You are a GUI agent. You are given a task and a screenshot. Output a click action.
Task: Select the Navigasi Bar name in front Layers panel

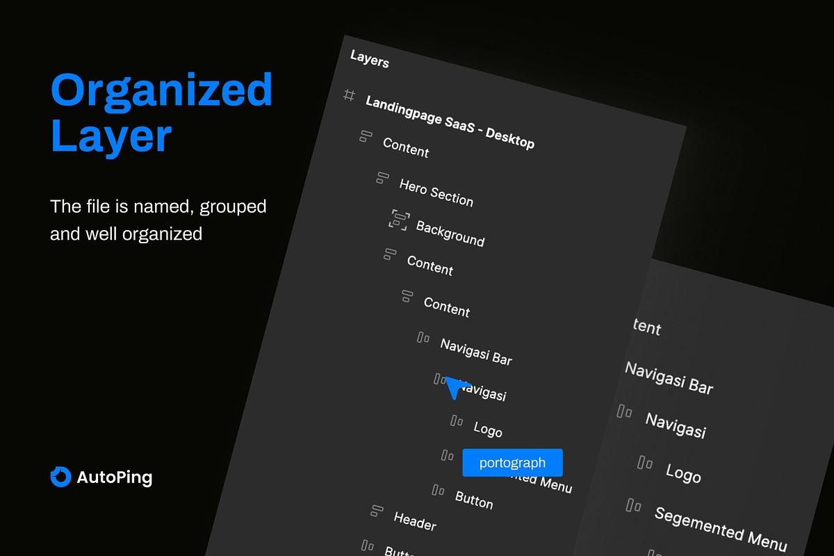476,351
